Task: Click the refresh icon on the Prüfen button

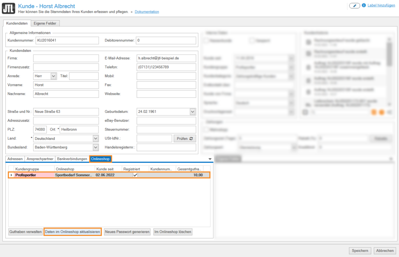Action: pyautogui.click(x=191, y=139)
